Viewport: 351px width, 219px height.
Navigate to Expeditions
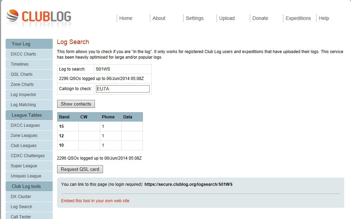pos(298,18)
